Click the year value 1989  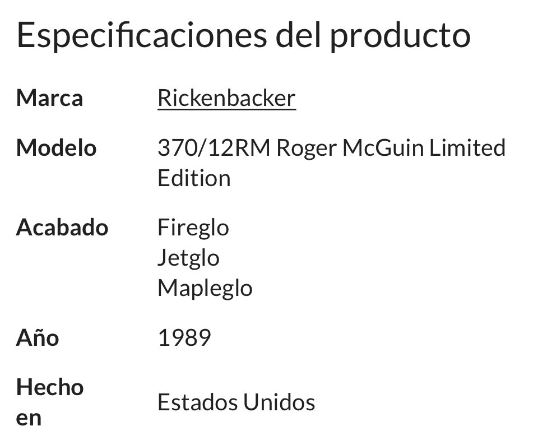184,338
